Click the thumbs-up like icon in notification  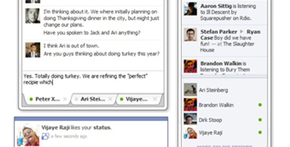[x=45, y=136]
